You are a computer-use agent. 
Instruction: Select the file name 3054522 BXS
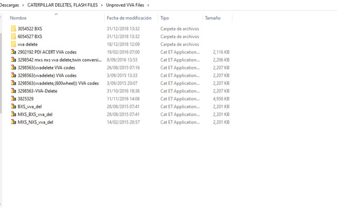[30, 29]
